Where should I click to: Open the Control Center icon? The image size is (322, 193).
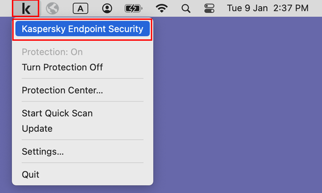[209, 8]
